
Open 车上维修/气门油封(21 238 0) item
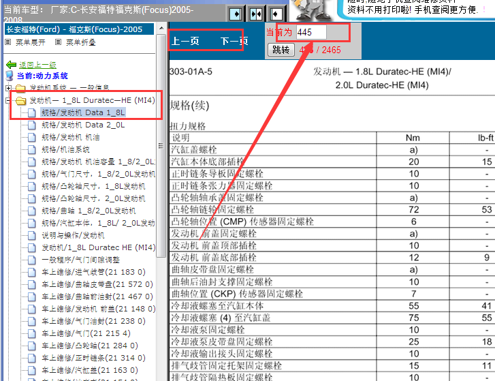[x=93, y=321]
